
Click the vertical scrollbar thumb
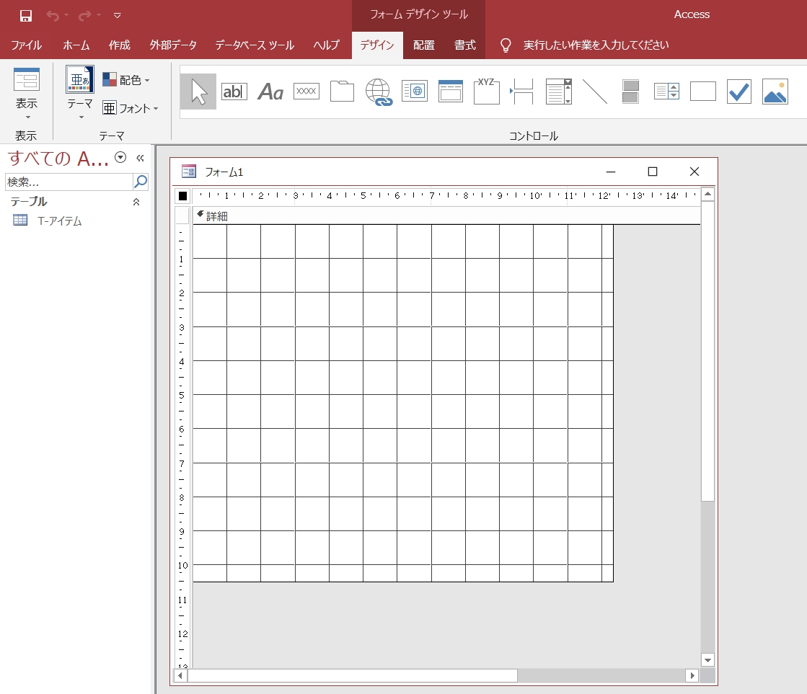point(707,351)
